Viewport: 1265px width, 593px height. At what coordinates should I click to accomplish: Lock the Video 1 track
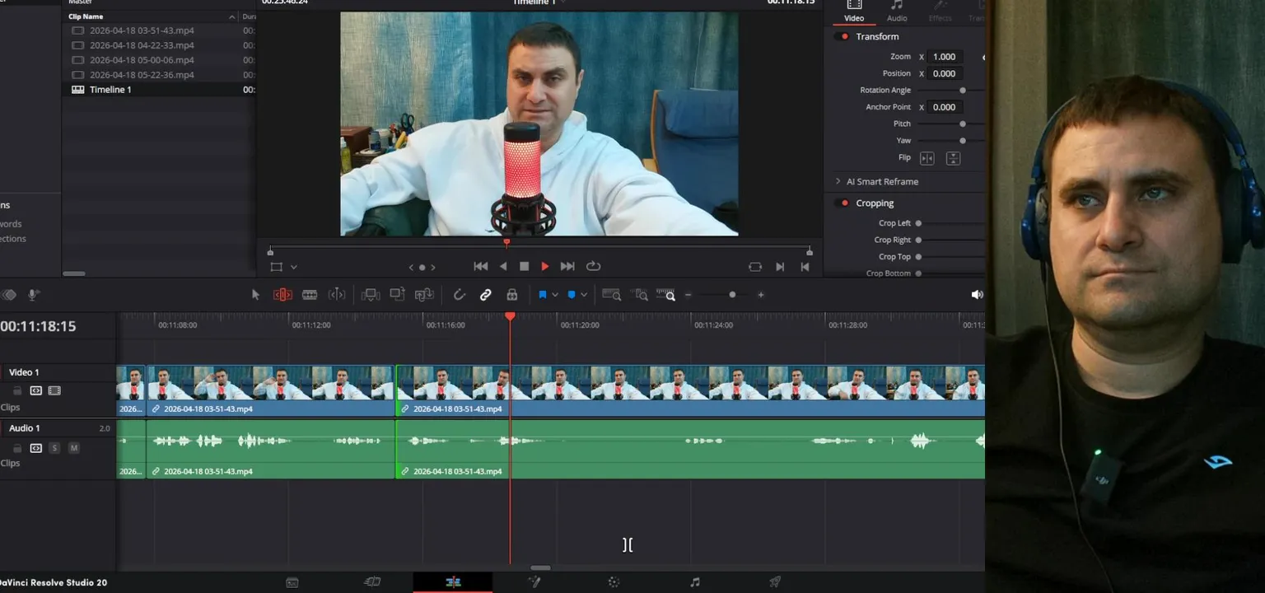[17, 390]
